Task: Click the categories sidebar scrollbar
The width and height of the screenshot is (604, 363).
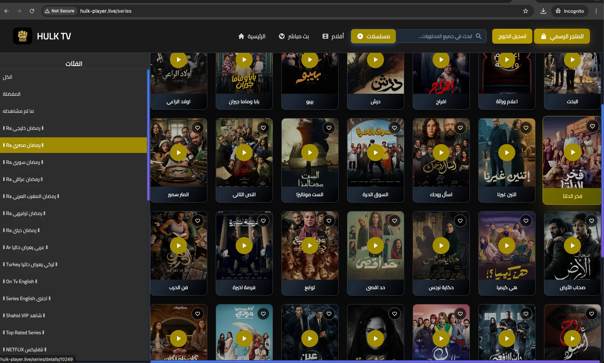Action: point(148,135)
